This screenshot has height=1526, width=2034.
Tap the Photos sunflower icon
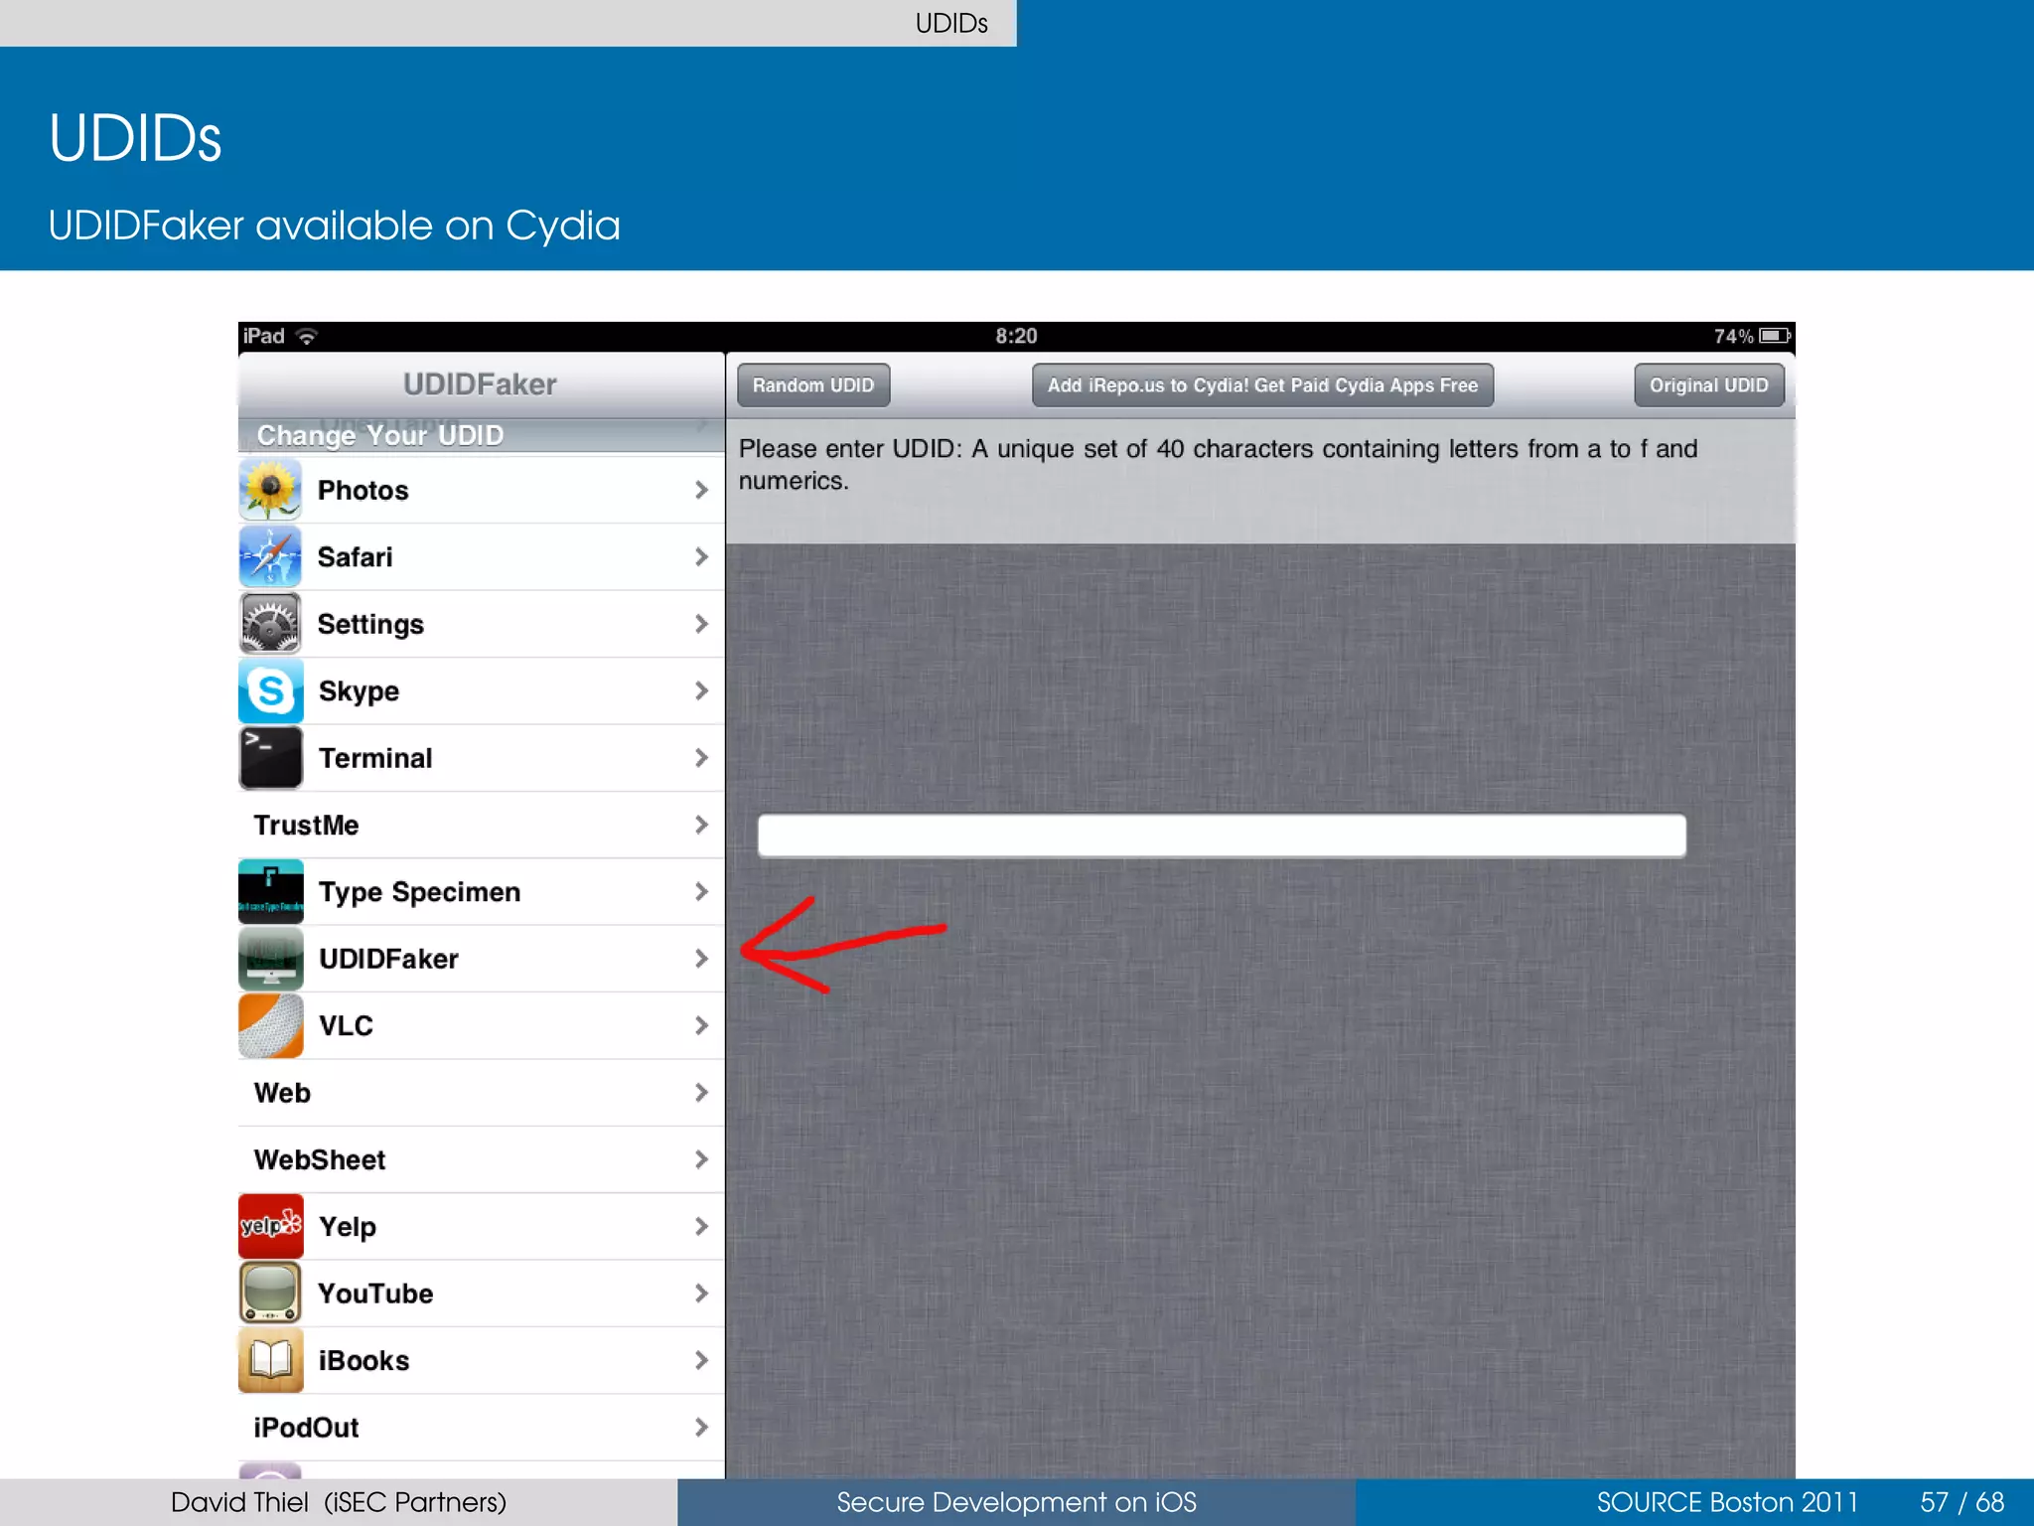270,490
